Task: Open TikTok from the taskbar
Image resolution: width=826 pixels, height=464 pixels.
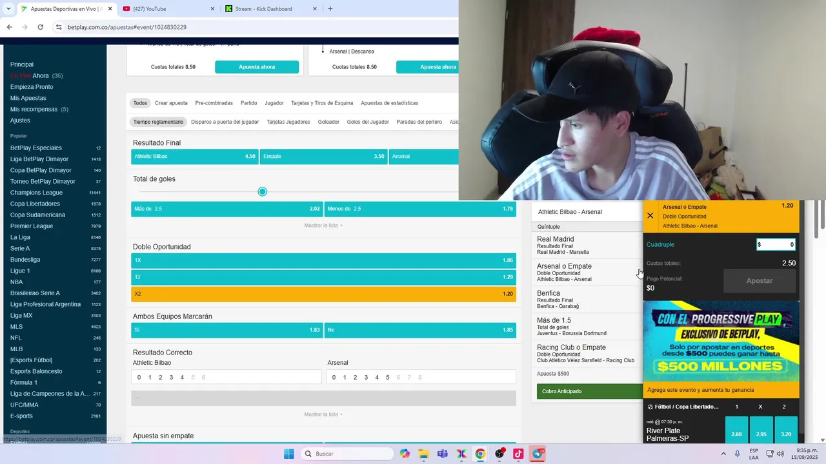Action: pos(518,454)
